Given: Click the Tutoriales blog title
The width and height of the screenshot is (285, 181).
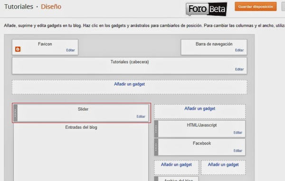Looking at the screenshot, I should coord(19,7).
